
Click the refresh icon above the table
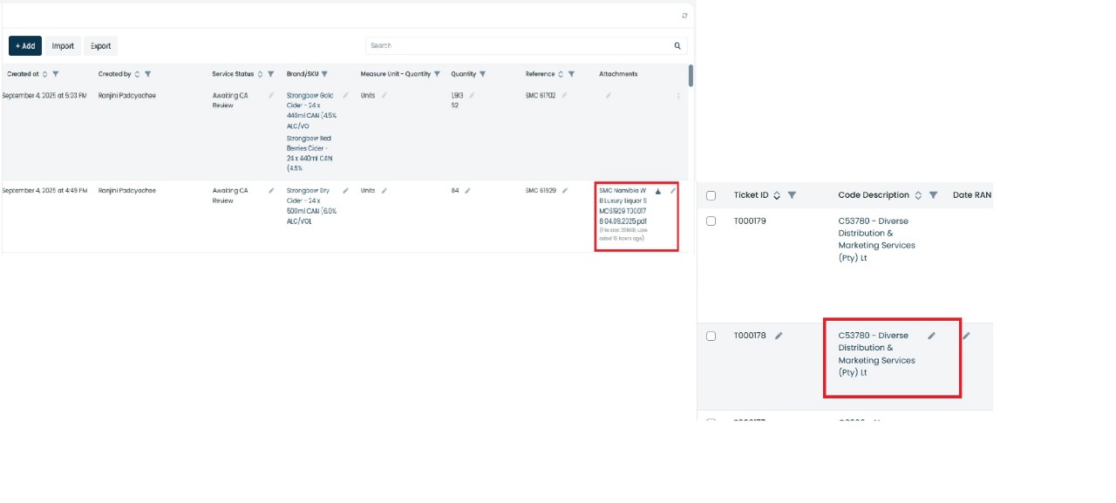pos(684,16)
